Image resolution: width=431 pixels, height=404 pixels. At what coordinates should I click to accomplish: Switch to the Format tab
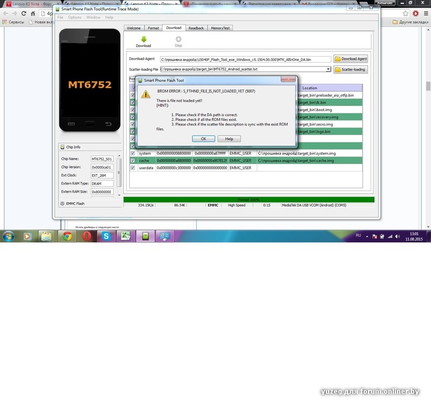(x=154, y=28)
